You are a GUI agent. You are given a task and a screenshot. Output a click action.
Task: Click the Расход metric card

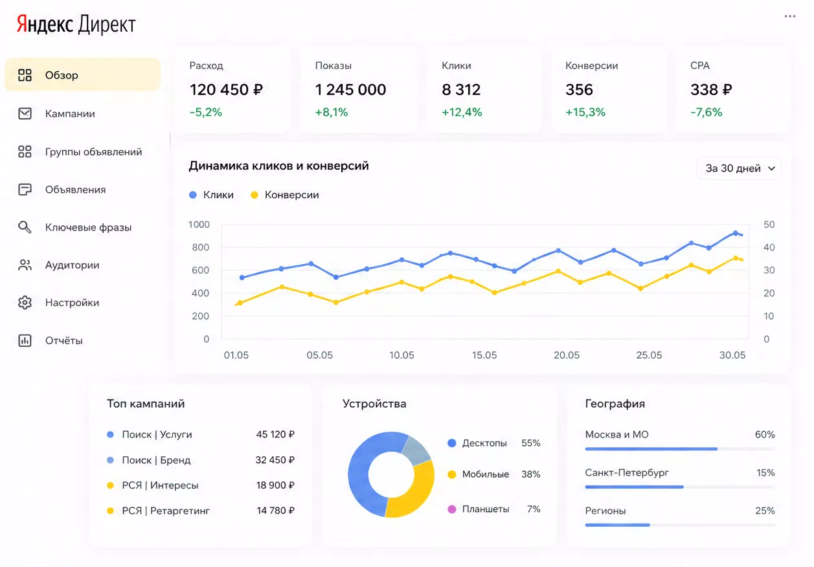pos(232,89)
